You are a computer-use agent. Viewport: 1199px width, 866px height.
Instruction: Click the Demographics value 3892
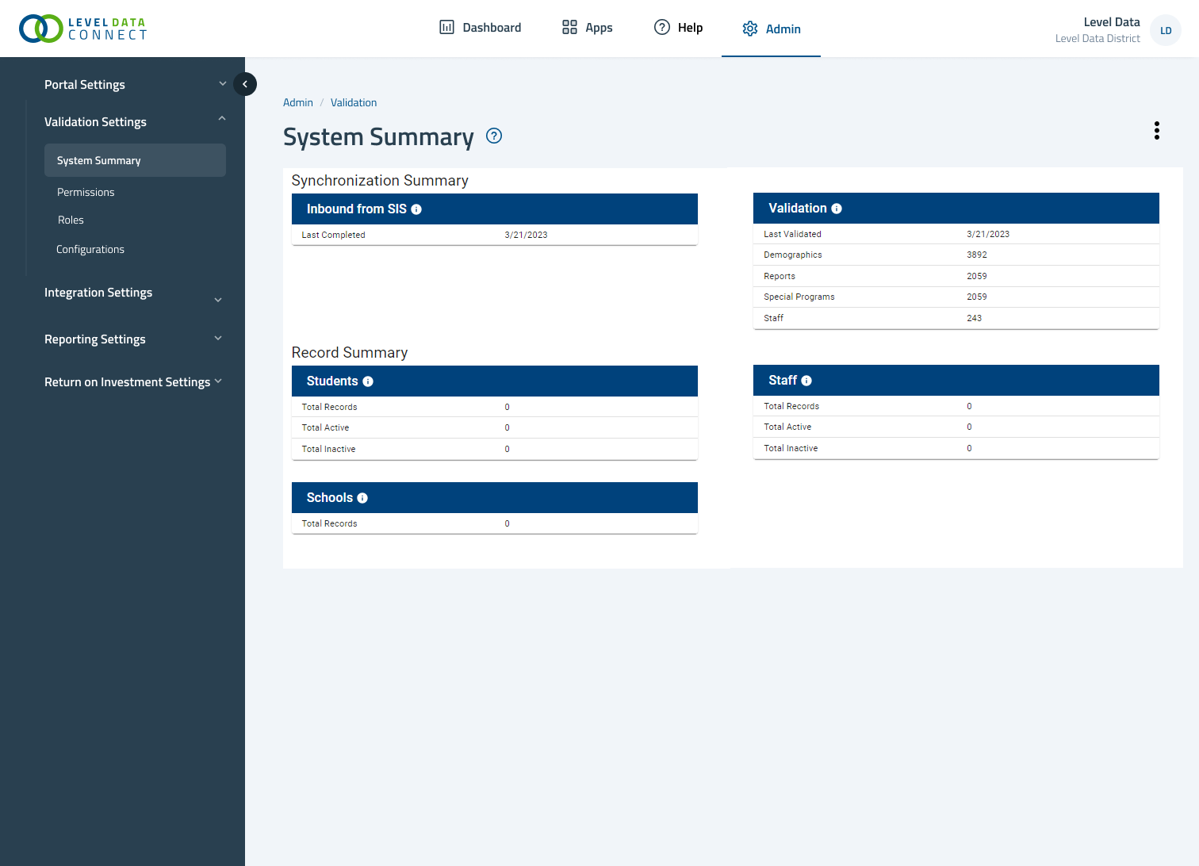[977, 255]
